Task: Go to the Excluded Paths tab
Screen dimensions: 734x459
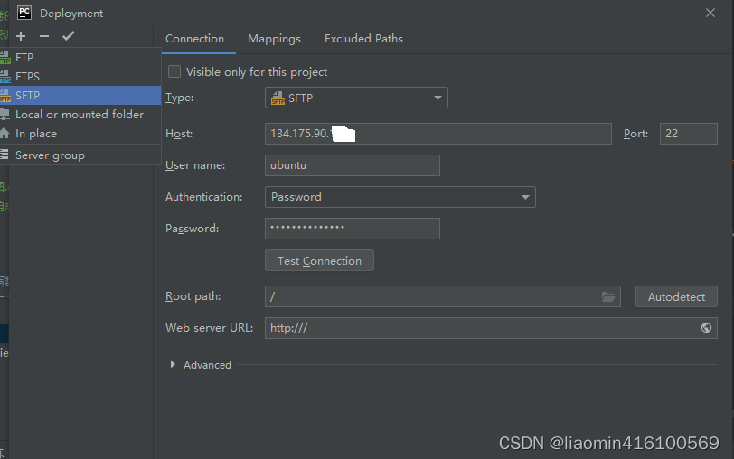Action: [x=363, y=39]
